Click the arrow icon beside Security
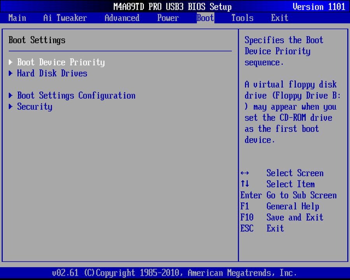The image size is (350, 280). (10, 107)
